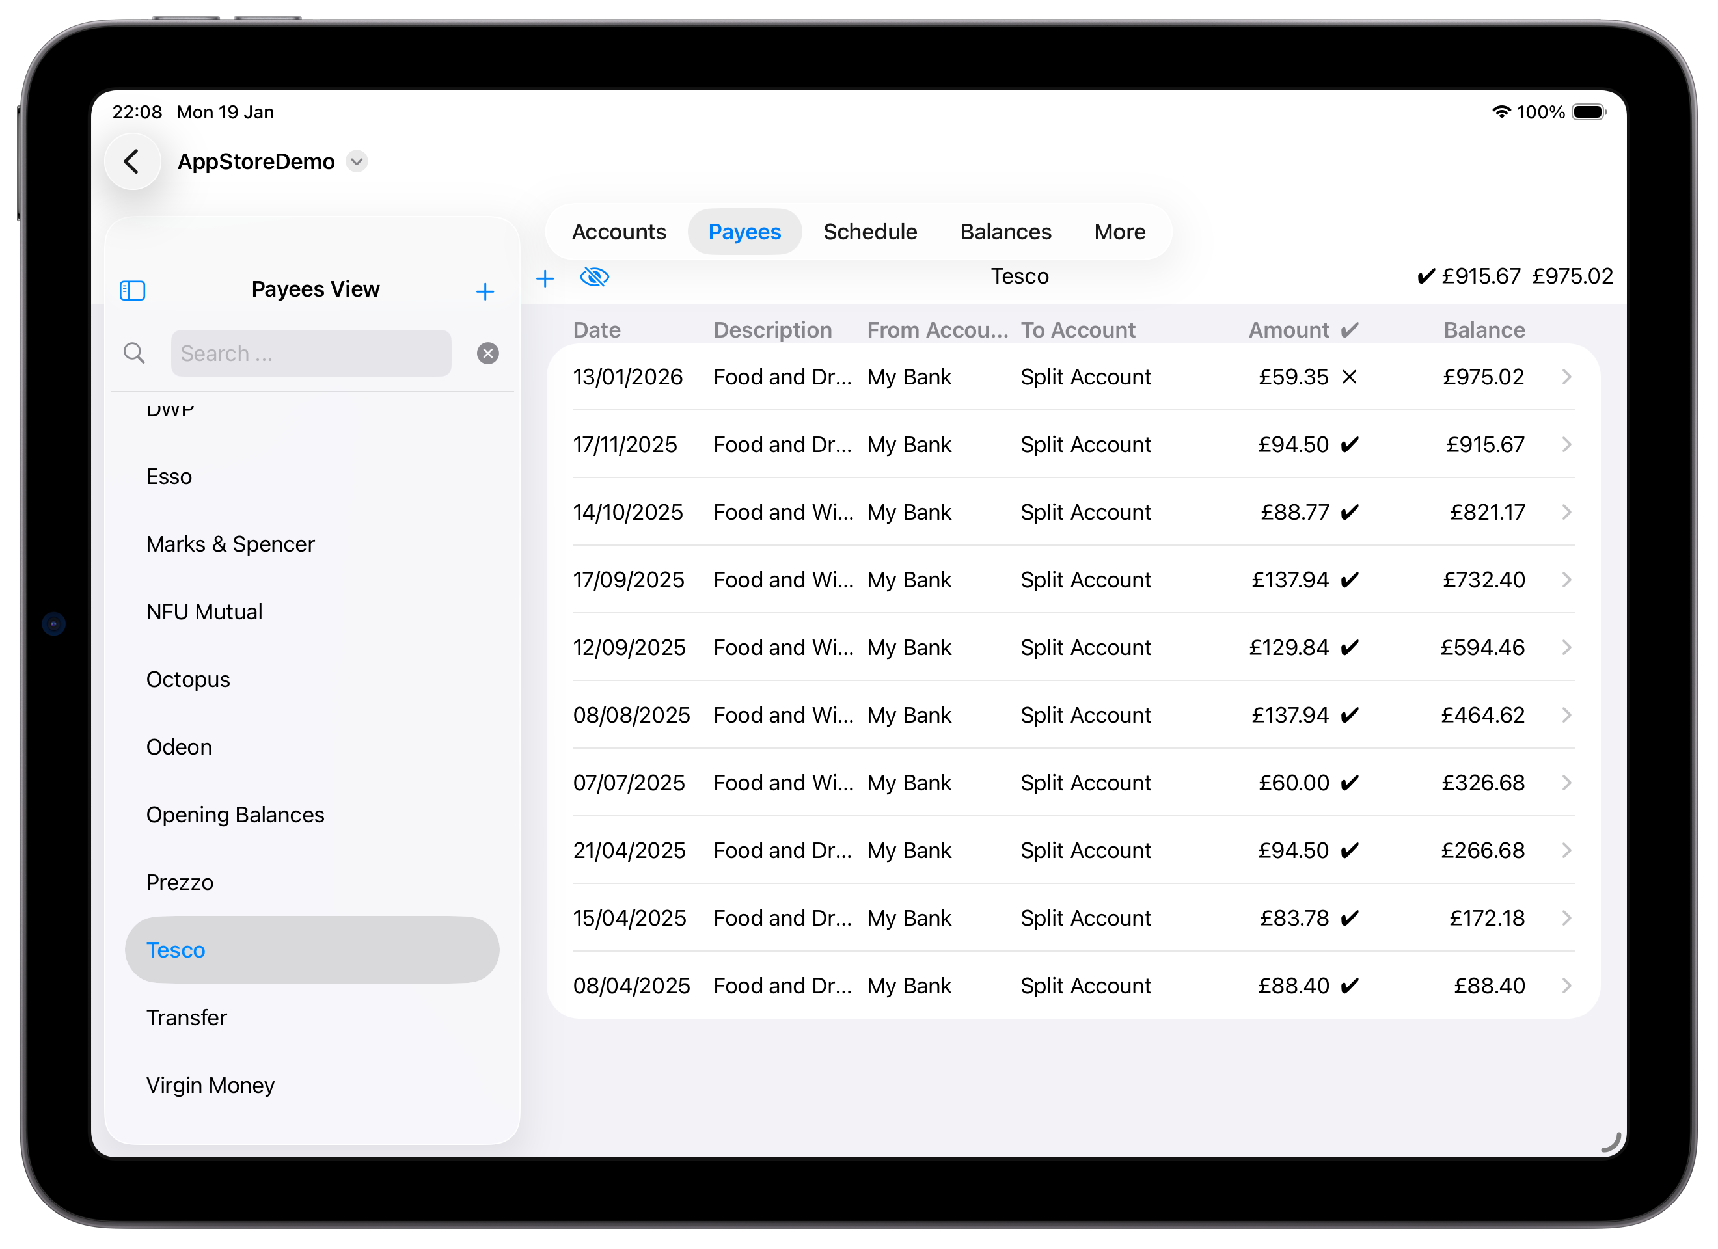Screen dimensions: 1718x1249
Task: Open 21/04/2025 transaction via its chevron
Action: [x=1566, y=851]
